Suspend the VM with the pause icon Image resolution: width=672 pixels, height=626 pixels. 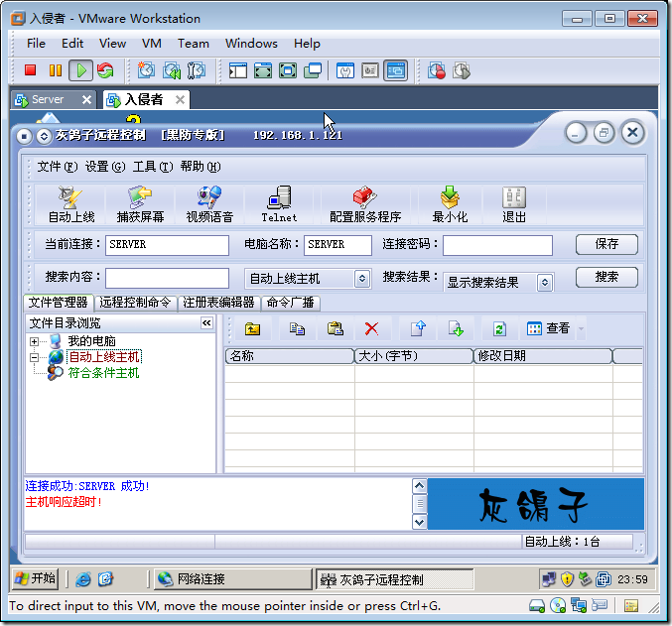click(56, 70)
